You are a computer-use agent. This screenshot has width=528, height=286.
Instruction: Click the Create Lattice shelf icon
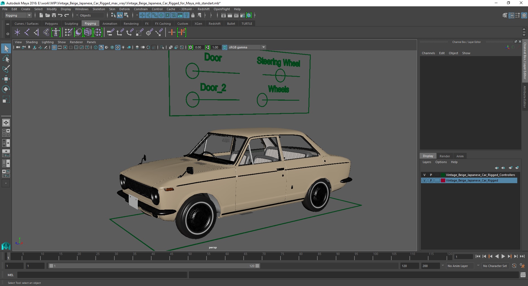(88, 32)
